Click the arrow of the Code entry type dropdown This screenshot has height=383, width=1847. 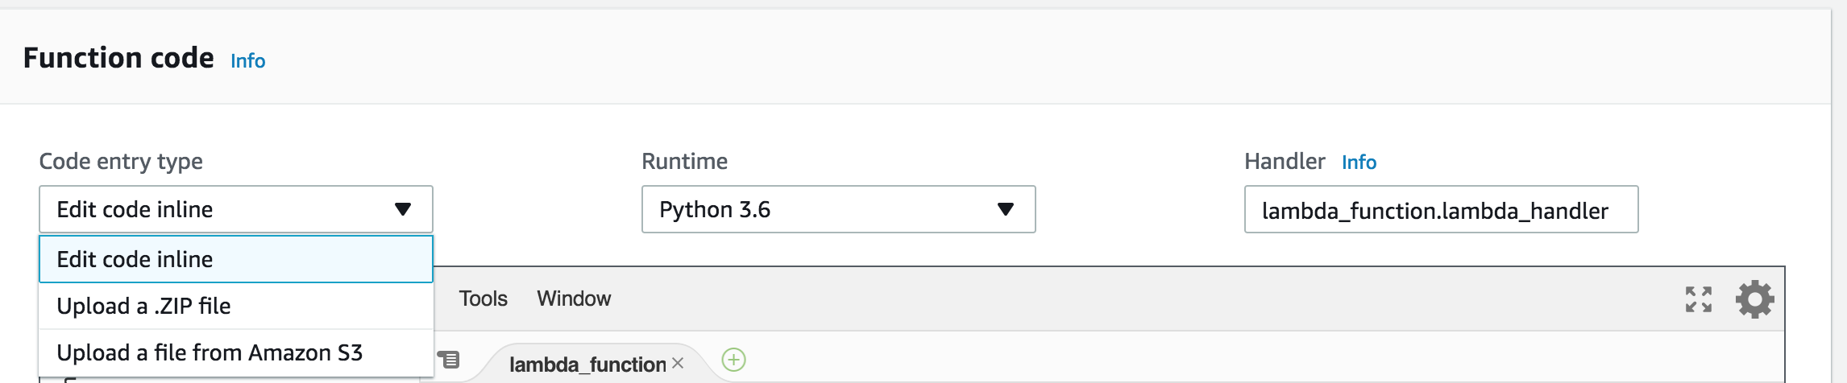(x=403, y=209)
